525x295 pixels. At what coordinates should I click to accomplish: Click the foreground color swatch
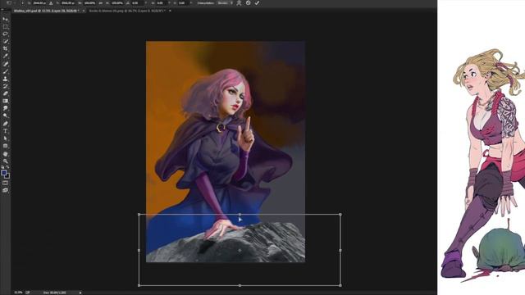[3, 173]
